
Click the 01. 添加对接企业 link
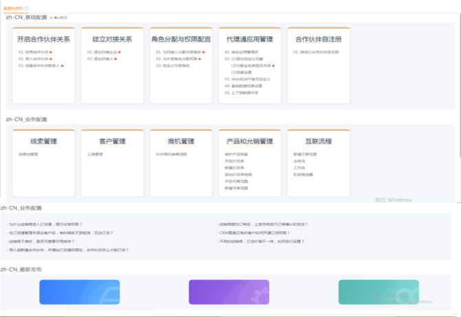102,51
